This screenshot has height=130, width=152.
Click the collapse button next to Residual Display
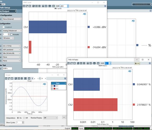click(x=64, y=117)
